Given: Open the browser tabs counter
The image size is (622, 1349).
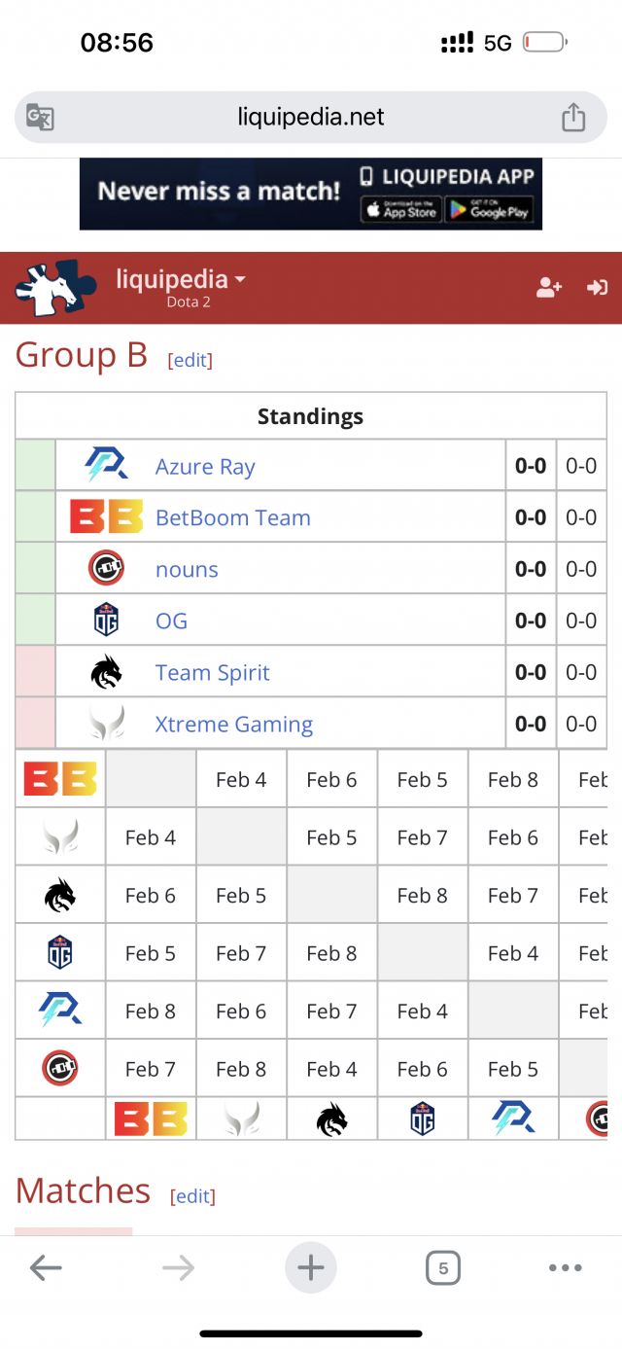Looking at the screenshot, I should pyautogui.click(x=443, y=1267).
